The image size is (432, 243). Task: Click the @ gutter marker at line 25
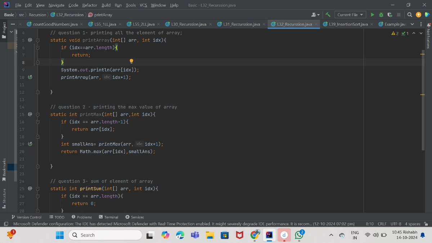tap(30, 189)
